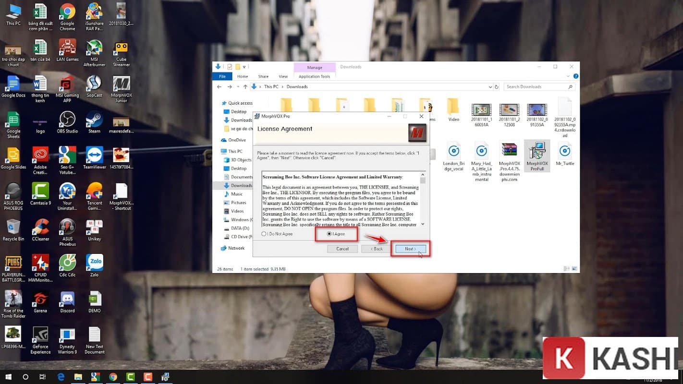This screenshot has width=683, height=384.
Task: Open Google Chrome from the taskbar
Action: coord(113,377)
